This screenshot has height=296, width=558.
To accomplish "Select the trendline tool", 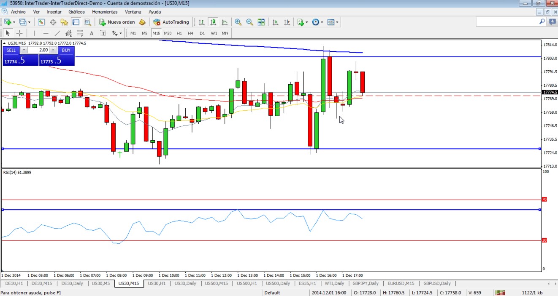I will coord(57,33).
